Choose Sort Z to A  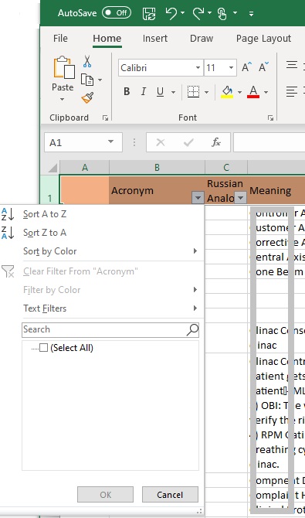[x=45, y=233]
